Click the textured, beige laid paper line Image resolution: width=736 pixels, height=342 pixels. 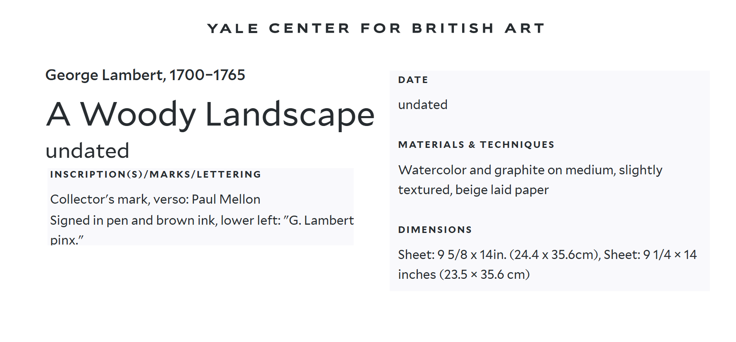click(x=473, y=190)
